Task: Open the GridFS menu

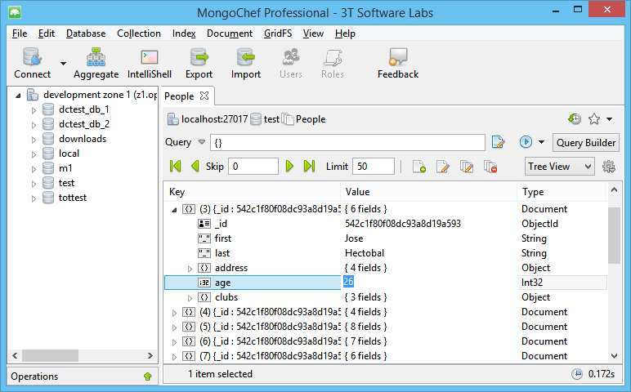Action: pos(278,33)
